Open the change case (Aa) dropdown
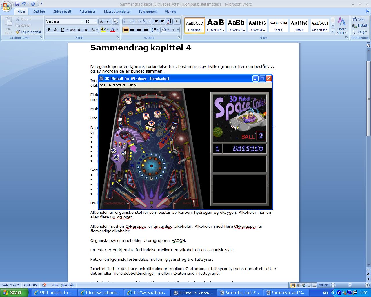 94,30
